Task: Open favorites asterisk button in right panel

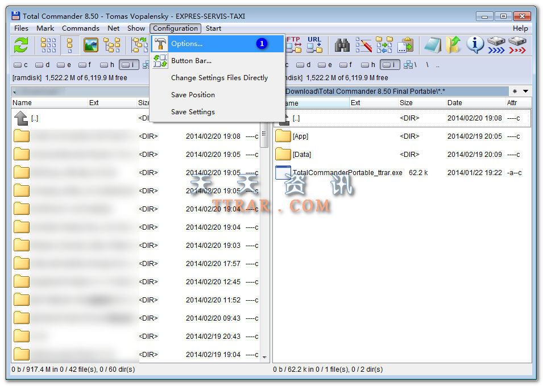Action: point(515,92)
